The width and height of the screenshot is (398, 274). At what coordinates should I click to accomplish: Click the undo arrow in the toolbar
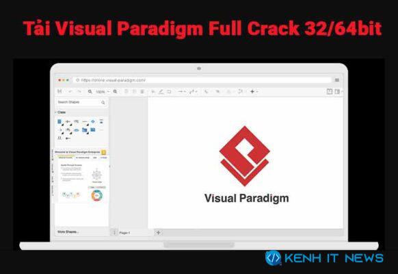70,91
